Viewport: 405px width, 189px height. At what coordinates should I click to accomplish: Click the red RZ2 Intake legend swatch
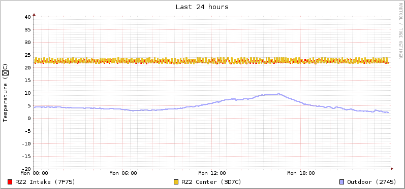10,182
